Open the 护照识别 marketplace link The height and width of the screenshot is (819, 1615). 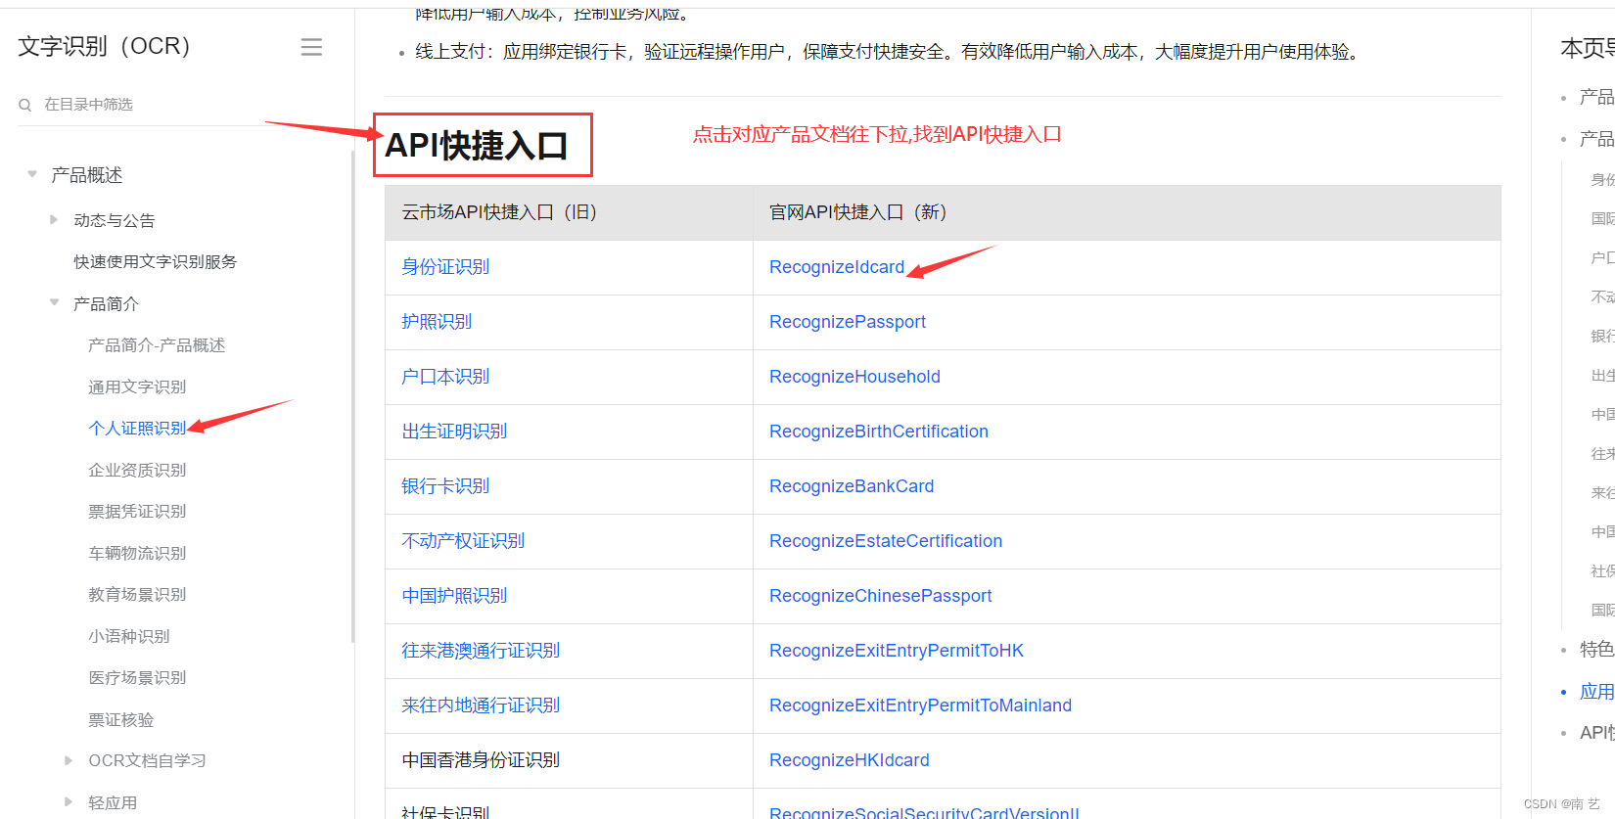[437, 322]
